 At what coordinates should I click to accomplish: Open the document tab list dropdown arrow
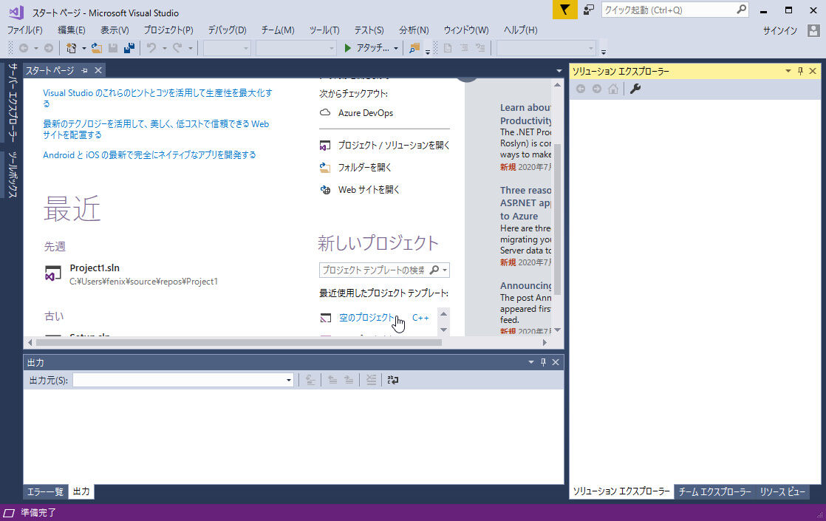559,71
